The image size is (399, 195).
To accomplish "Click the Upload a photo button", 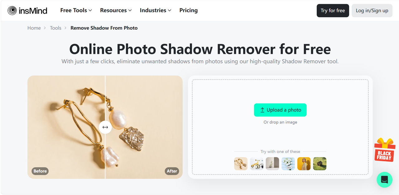I will [280, 110].
